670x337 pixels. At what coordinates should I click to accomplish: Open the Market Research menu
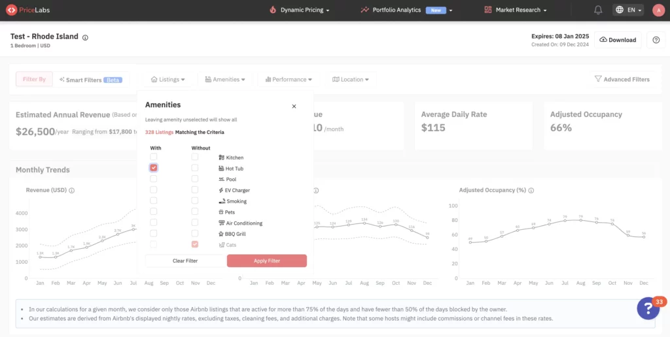[516, 10]
